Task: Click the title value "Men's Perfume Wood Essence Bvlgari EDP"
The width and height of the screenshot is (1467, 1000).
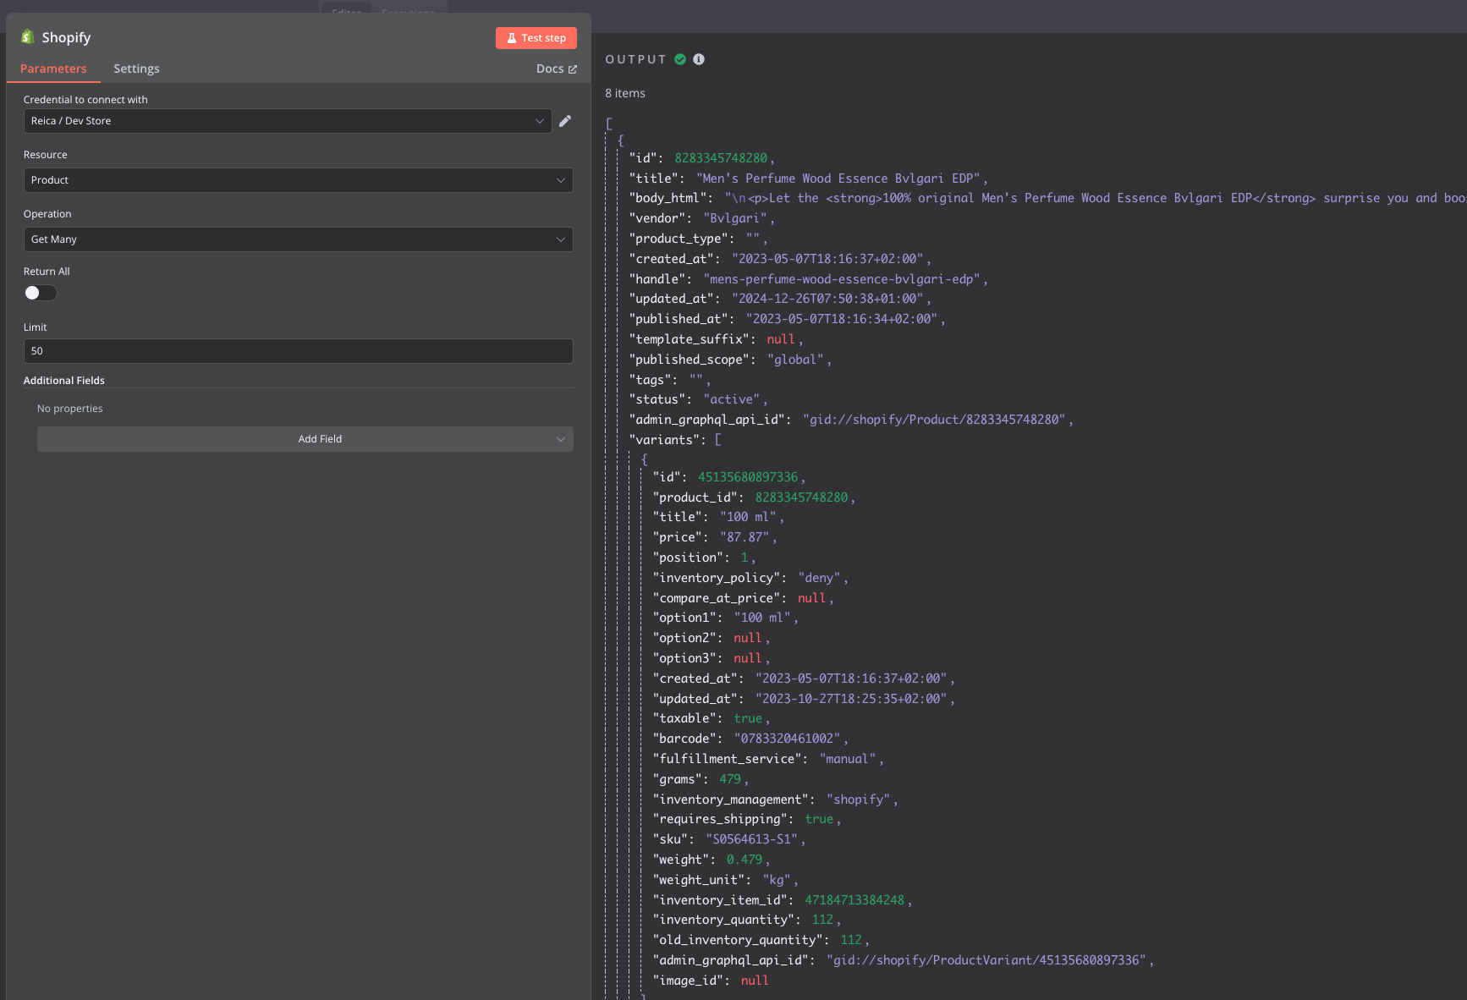Action: coord(838,179)
